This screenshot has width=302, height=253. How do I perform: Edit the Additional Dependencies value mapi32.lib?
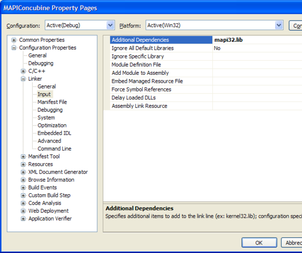tap(257, 40)
